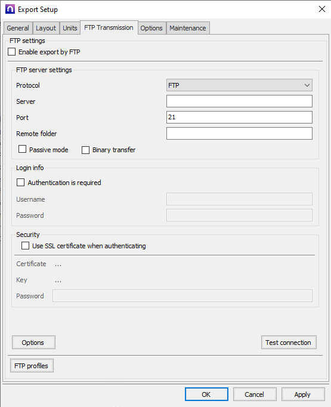
Task: Check the Binary transfer option
Action: click(86, 150)
